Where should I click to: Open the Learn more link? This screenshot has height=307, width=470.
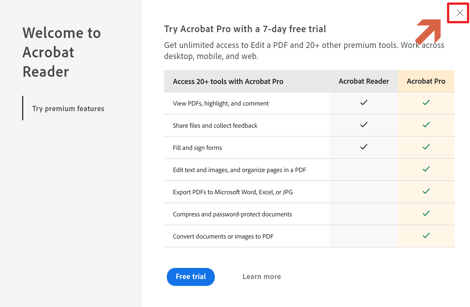pyautogui.click(x=262, y=277)
